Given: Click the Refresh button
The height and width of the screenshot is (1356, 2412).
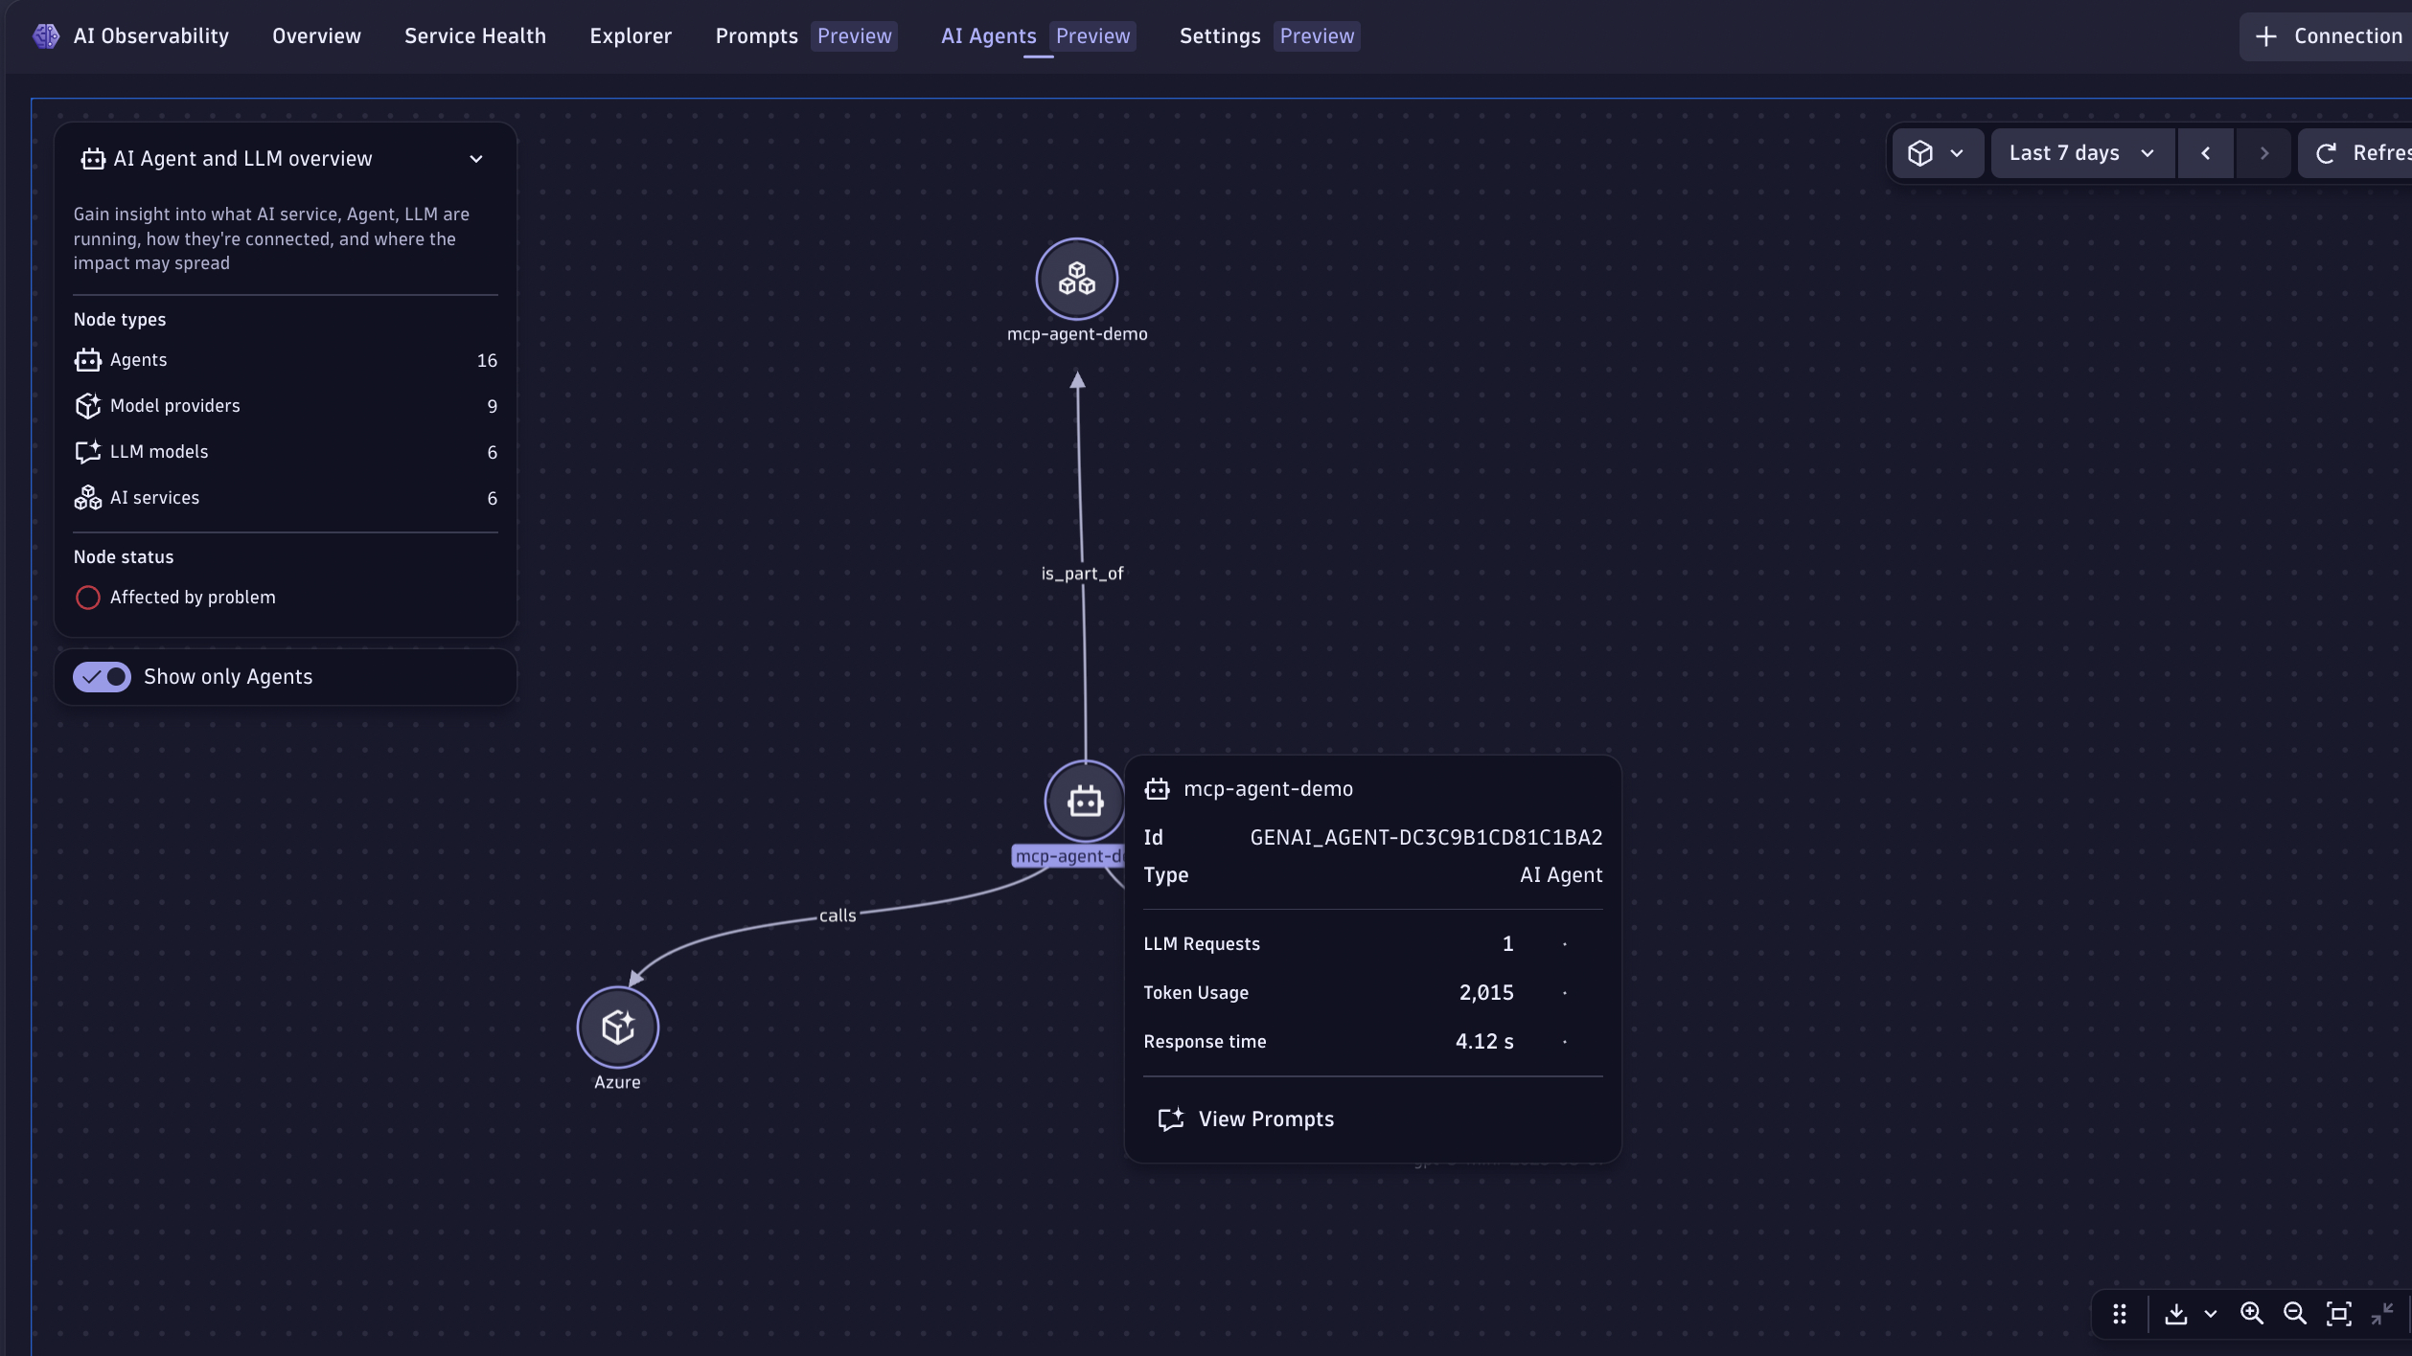Looking at the screenshot, I should [x=2355, y=153].
